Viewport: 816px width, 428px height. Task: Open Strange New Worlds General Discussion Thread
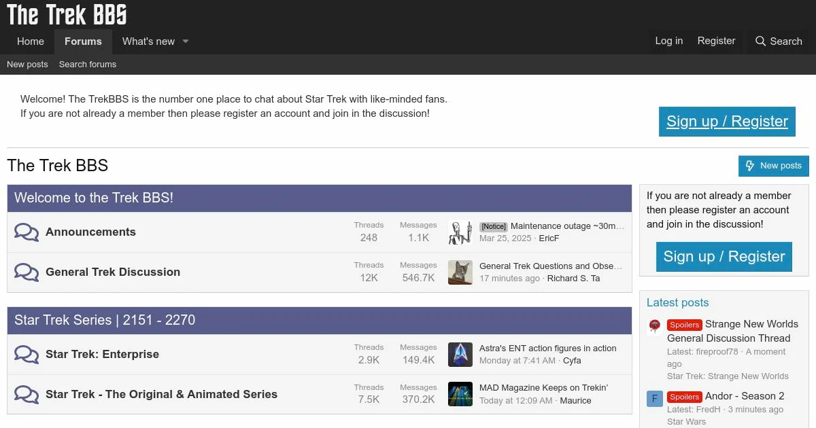tap(733, 332)
